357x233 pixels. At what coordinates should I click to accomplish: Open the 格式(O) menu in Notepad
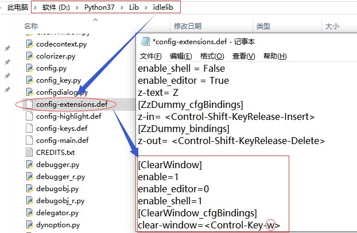click(212, 56)
